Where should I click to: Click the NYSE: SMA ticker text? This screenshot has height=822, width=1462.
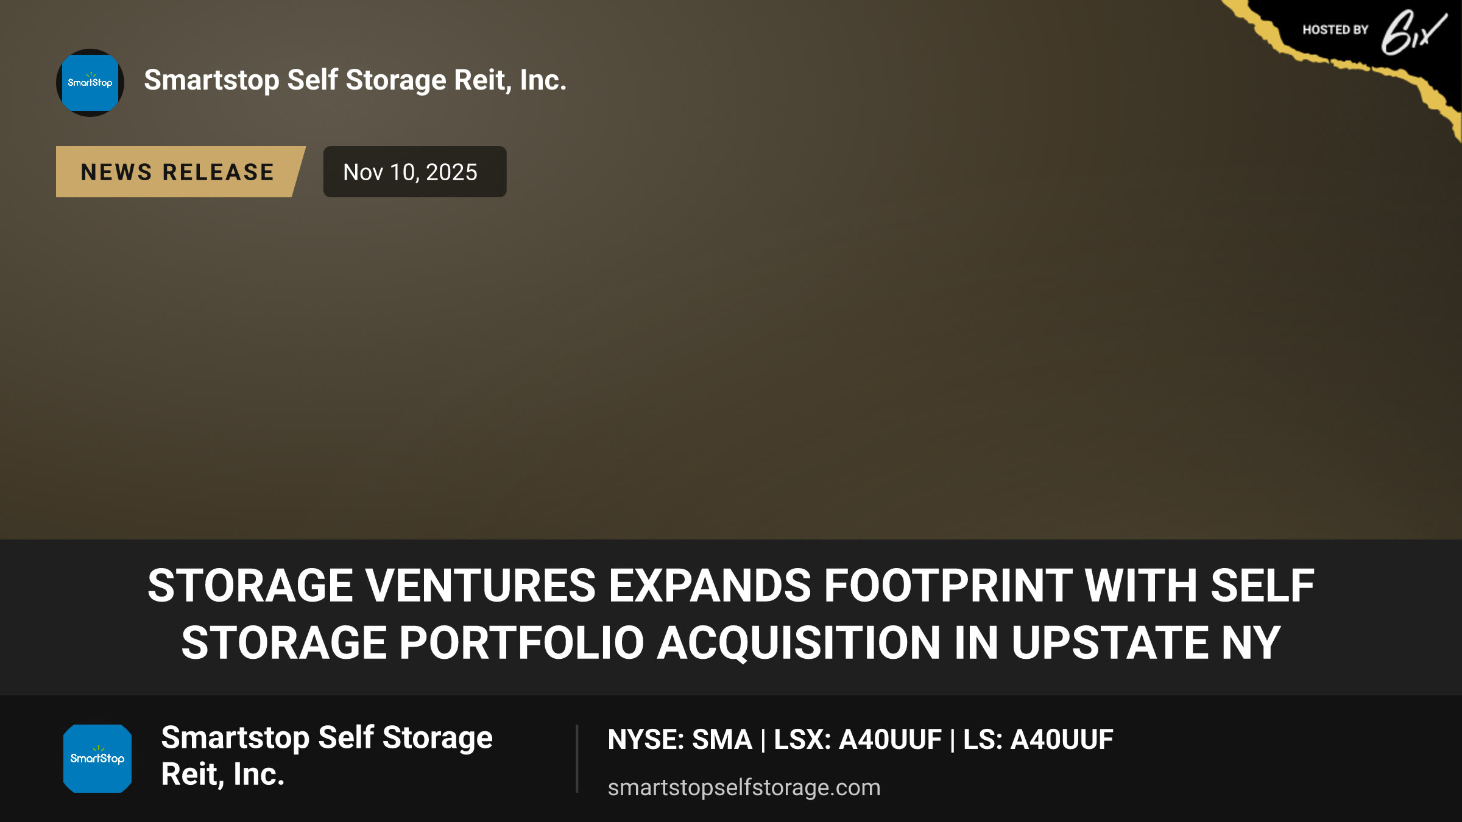point(680,740)
